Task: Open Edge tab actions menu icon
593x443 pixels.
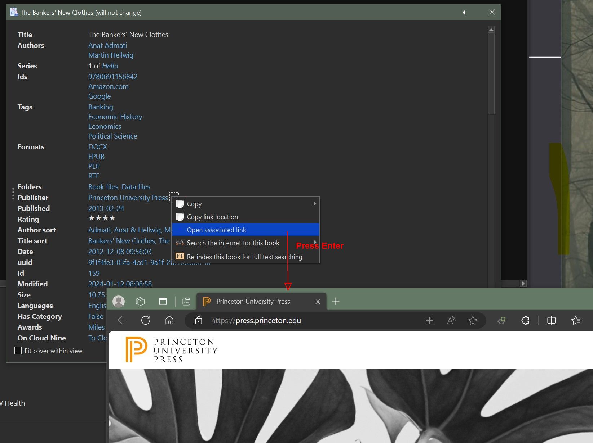Action: click(x=163, y=301)
